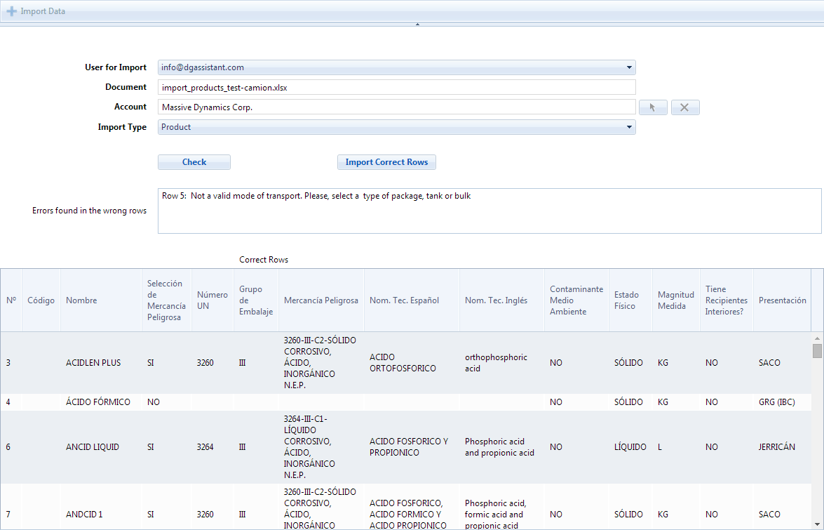Click the Nombre column header
Viewport: 824px width, 530px height.
[101, 300]
